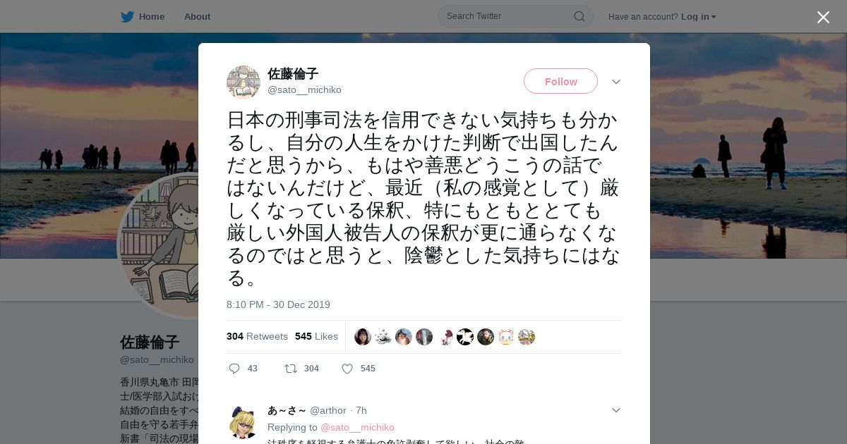Open the tweet timestamp 8:10 PM link
This screenshot has height=444, width=847.
[278, 304]
